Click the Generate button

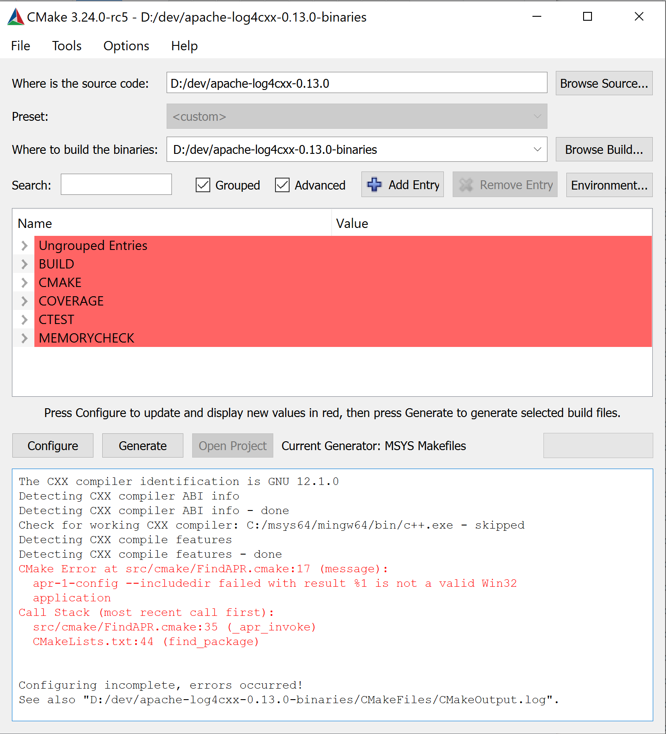(x=143, y=446)
